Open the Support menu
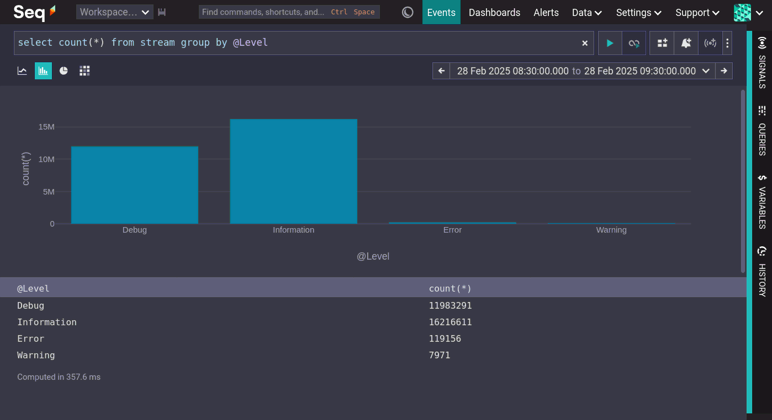 coord(697,12)
